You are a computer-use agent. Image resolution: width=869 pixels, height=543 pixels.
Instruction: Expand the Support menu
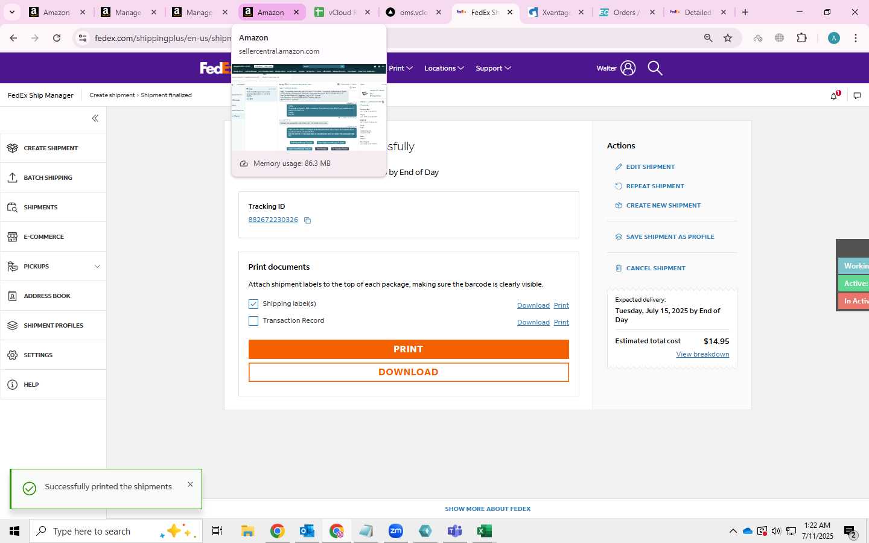tap(493, 68)
